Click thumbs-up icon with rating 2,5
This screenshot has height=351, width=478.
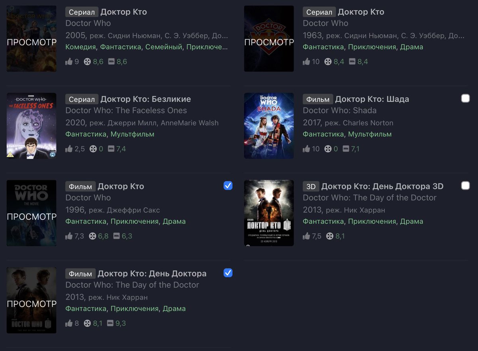click(69, 149)
